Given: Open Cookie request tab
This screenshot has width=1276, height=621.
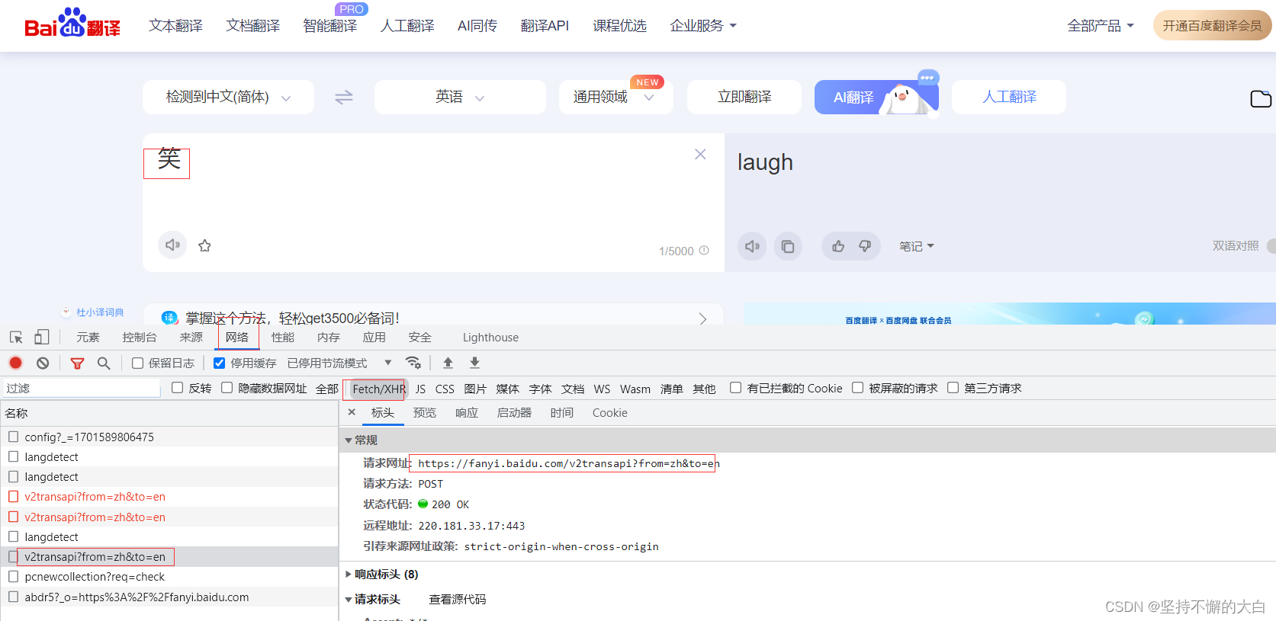Looking at the screenshot, I should click(x=610, y=413).
